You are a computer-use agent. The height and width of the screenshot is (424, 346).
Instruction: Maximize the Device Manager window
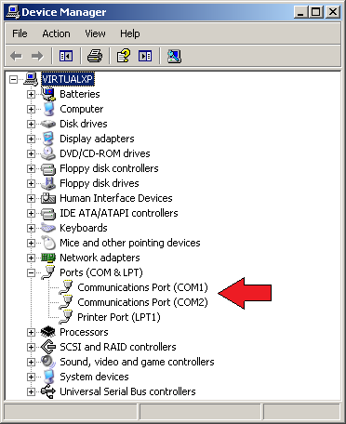point(316,12)
